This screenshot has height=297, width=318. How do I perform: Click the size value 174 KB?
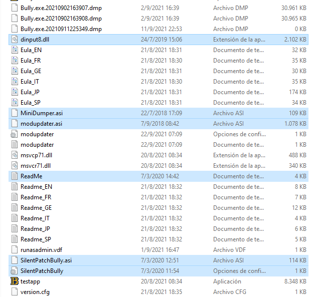pos(298,92)
